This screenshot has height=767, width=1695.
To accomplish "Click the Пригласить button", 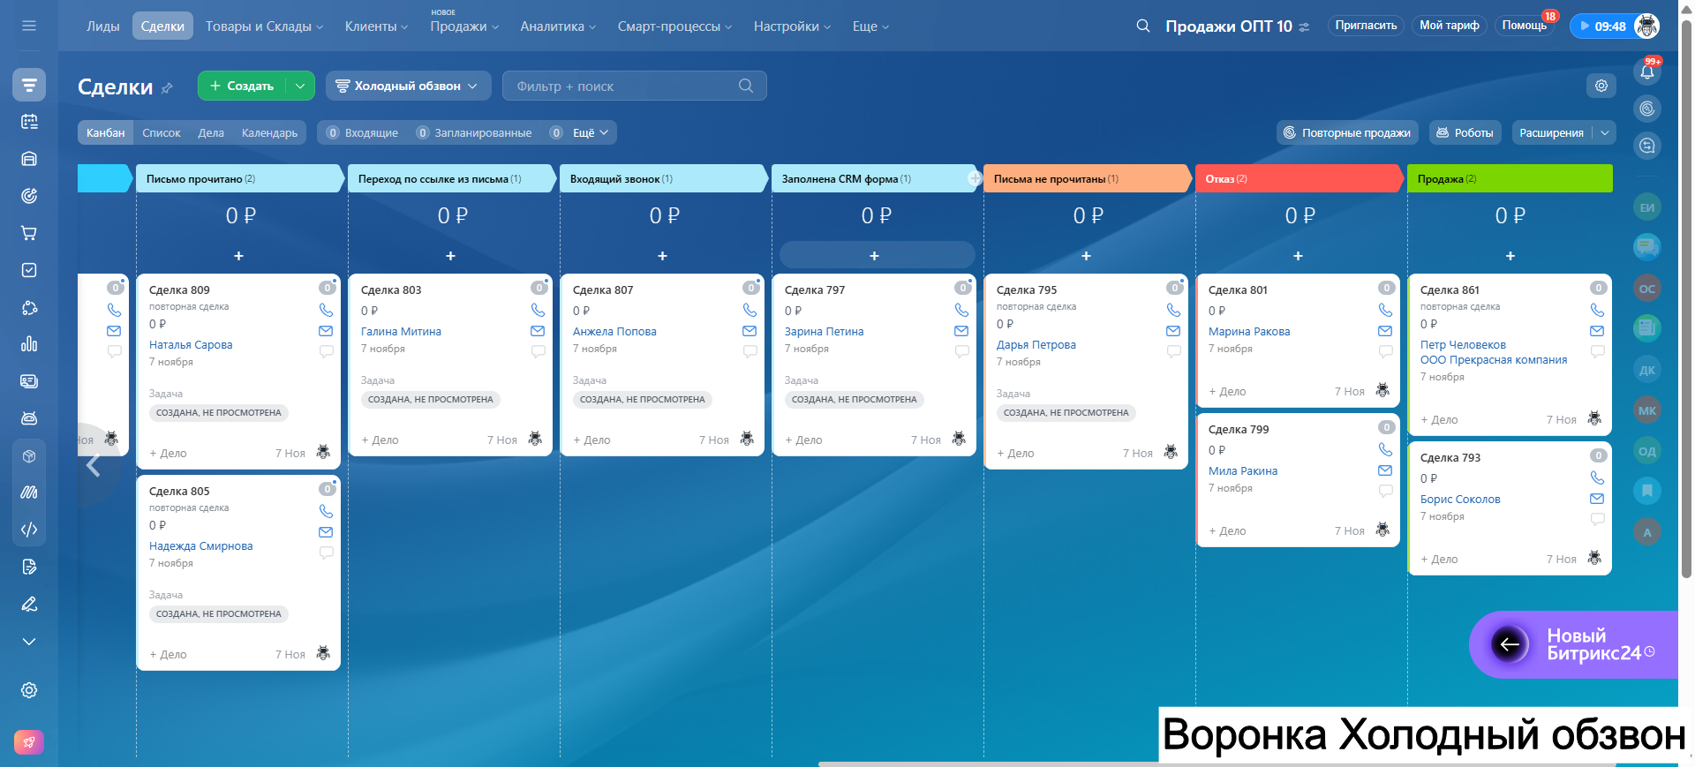I will [x=1366, y=26].
